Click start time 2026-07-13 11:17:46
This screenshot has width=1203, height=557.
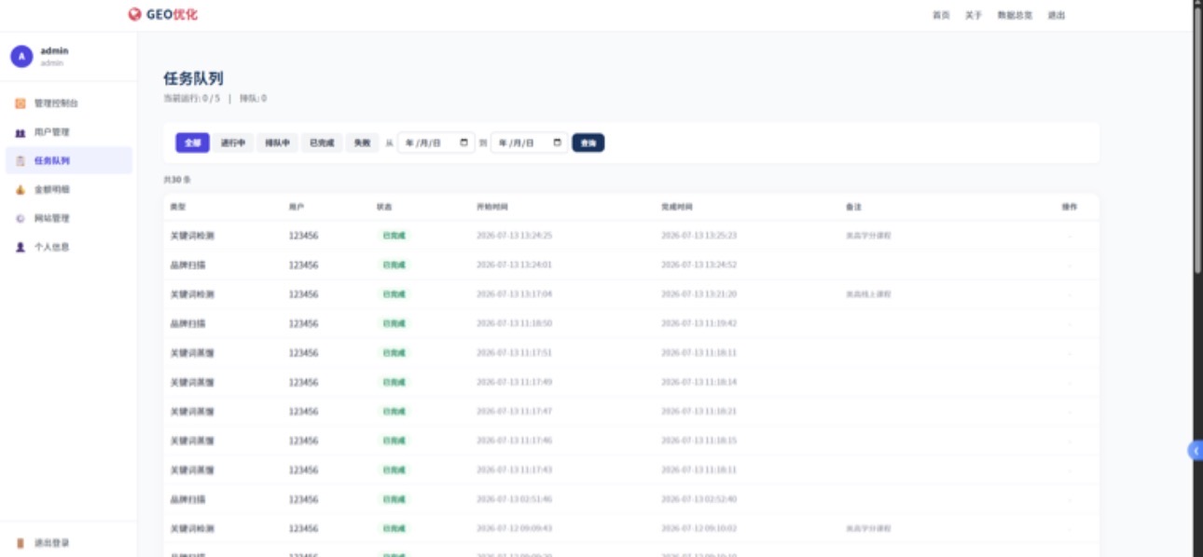click(x=514, y=441)
